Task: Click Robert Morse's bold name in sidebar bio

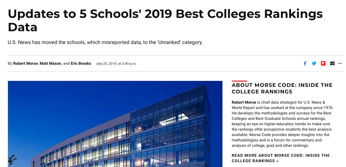Action: coord(244,102)
